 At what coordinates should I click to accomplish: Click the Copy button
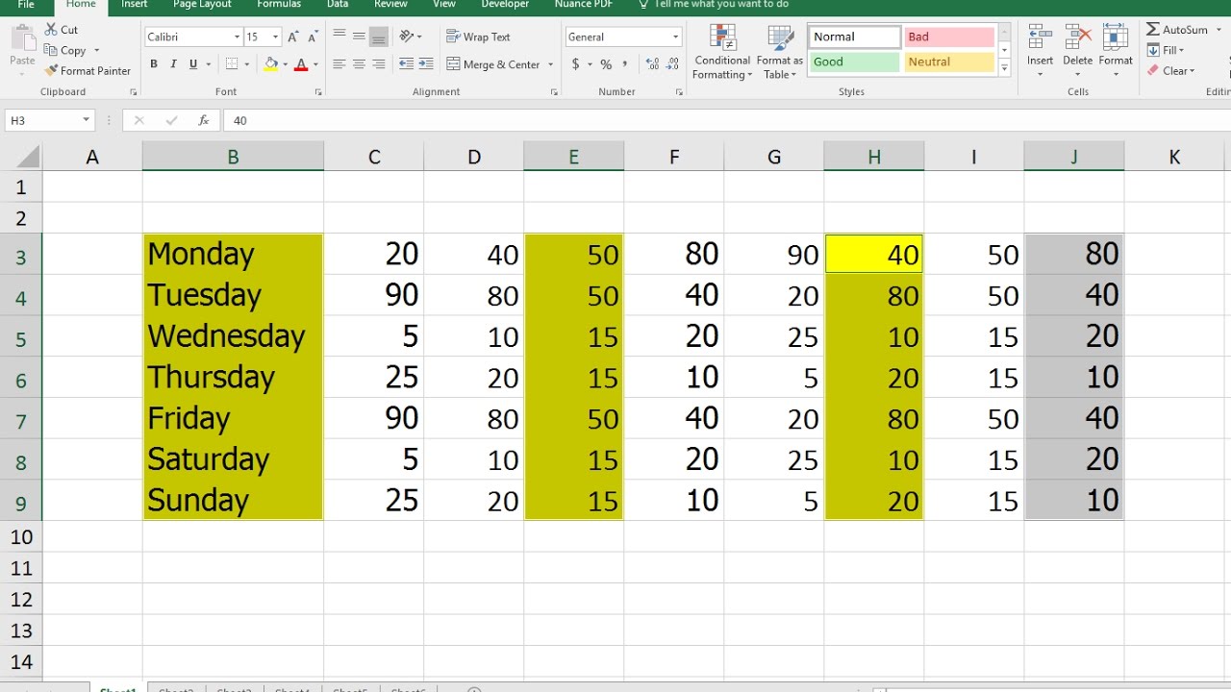(65, 50)
